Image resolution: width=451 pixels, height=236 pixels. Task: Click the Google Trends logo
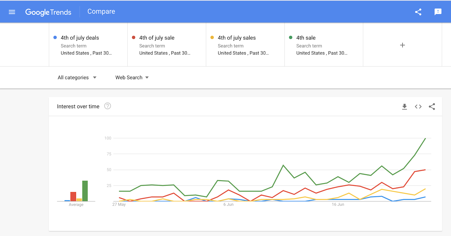48,12
